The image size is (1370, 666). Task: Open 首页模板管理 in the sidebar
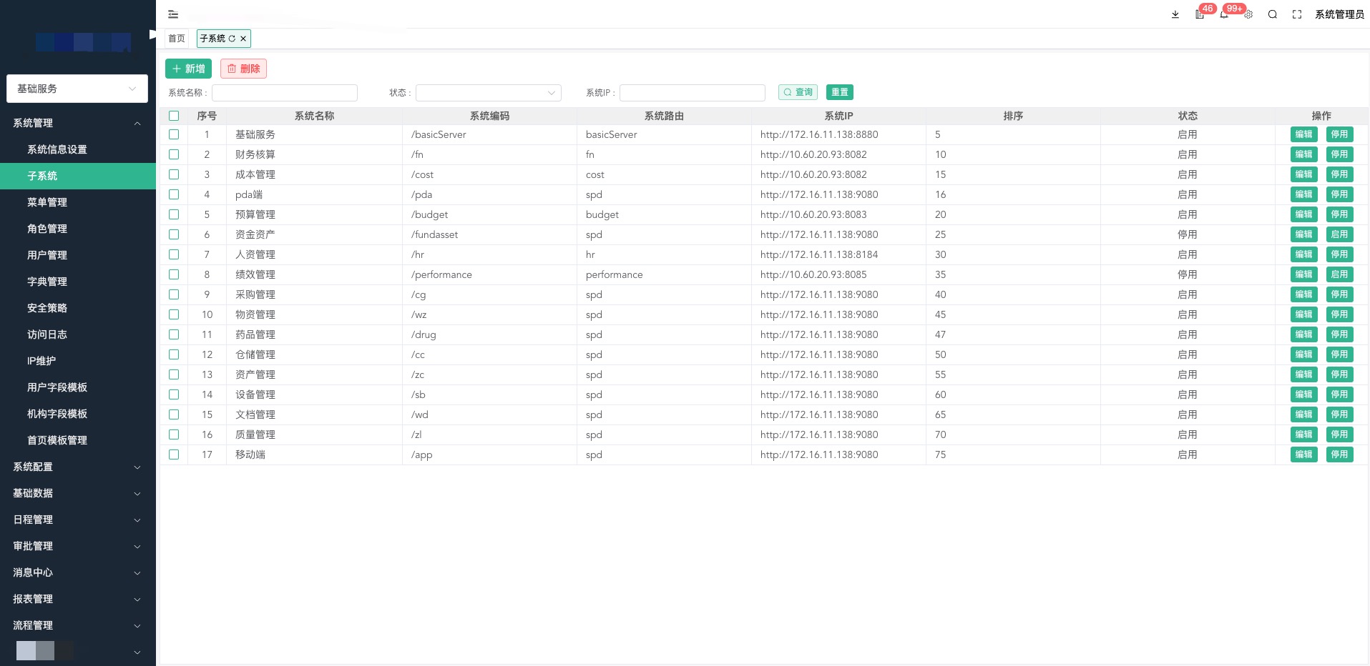tap(77, 440)
